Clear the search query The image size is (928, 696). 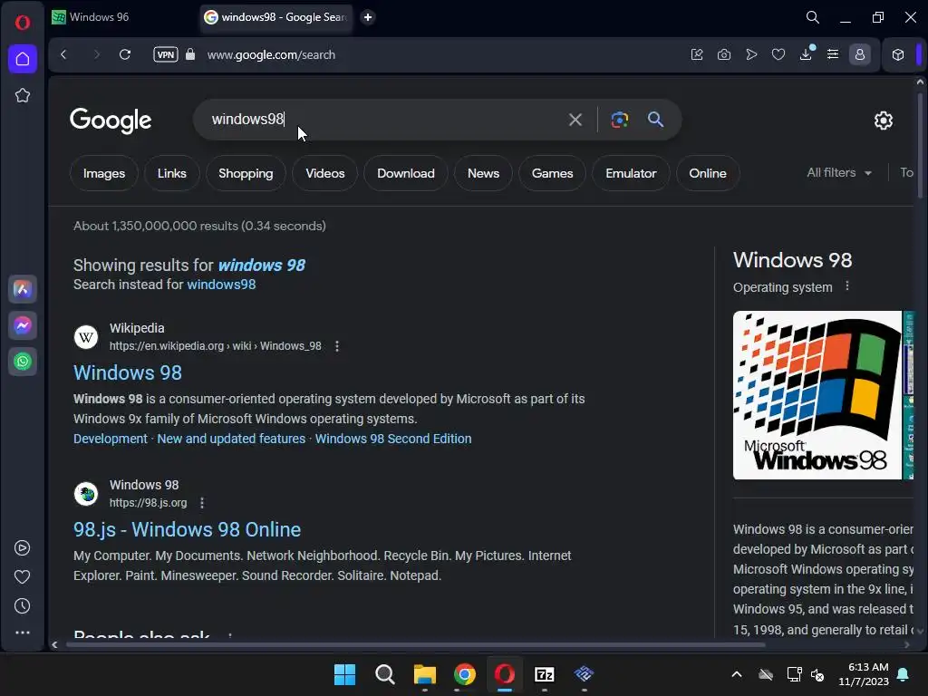[x=575, y=120]
